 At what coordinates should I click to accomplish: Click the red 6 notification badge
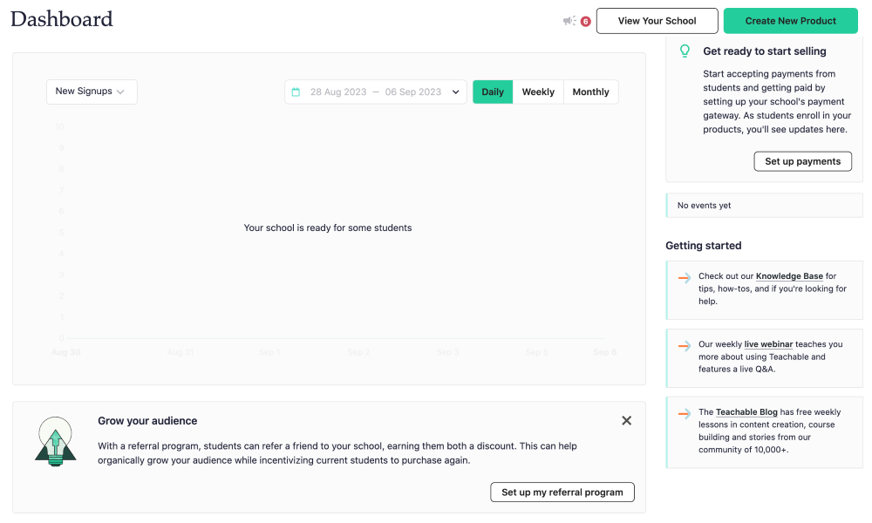pyautogui.click(x=585, y=22)
